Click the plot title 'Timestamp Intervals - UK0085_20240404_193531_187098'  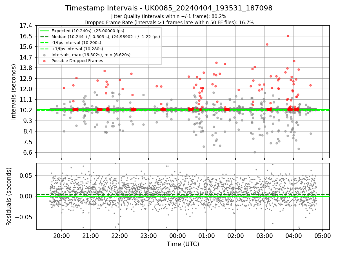click(169, 8)
